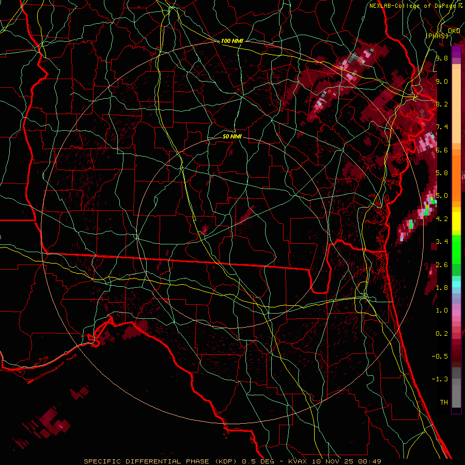This screenshot has width=465, height=465.
Task: Click the -0.5 color scale value
Action: (440, 357)
